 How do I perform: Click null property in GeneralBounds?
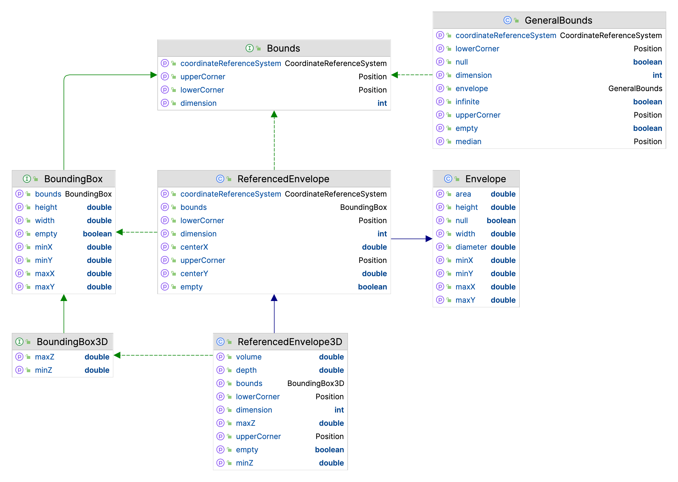pyautogui.click(x=462, y=62)
